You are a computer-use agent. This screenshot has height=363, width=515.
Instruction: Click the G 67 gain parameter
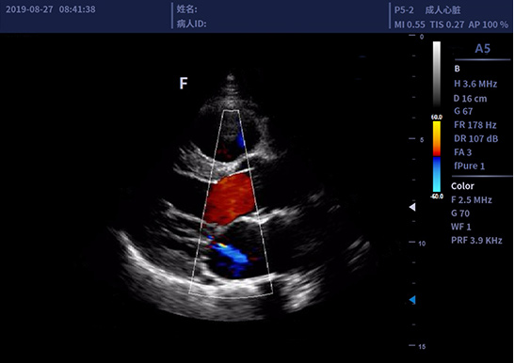point(463,111)
